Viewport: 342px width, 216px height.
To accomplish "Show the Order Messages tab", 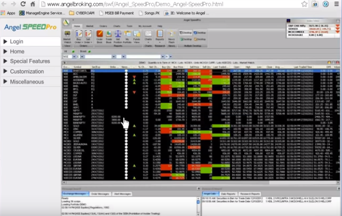I will 100,194.
